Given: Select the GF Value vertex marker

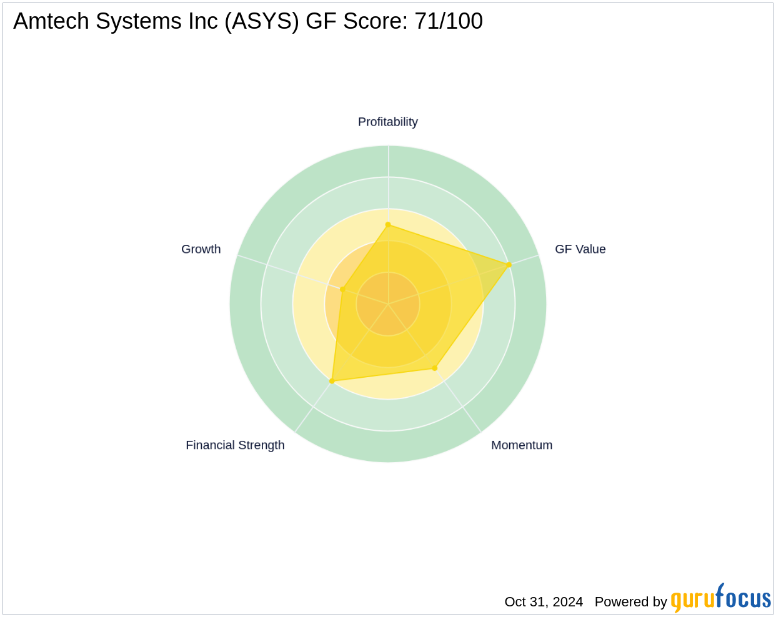Looking at the screenshot, I should pos(510,264).
